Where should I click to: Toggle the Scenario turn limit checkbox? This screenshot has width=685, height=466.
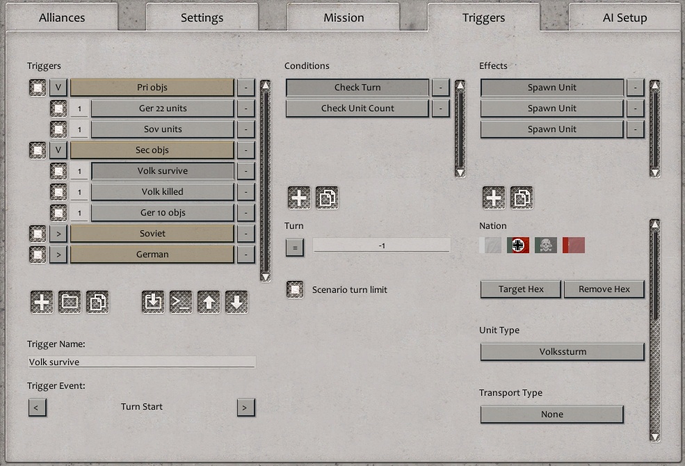click(295, 289)
